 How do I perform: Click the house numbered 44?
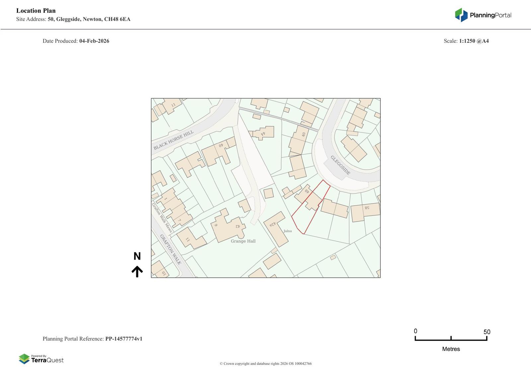264,133
